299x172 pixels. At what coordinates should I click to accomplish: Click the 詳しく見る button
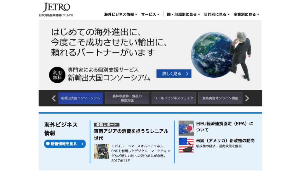pyautogui.click(x=174, y=74)
